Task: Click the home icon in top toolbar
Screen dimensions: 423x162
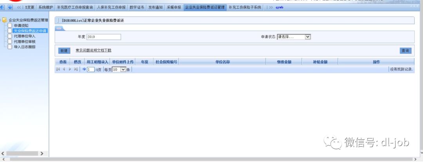Action: click(x=2, y=7)
